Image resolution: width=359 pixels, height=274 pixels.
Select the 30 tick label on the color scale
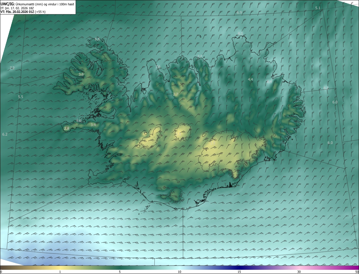pyautogui.click(x=299, y=272)
